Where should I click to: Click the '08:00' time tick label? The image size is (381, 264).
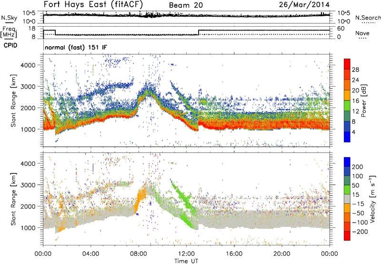pos(139,254)
